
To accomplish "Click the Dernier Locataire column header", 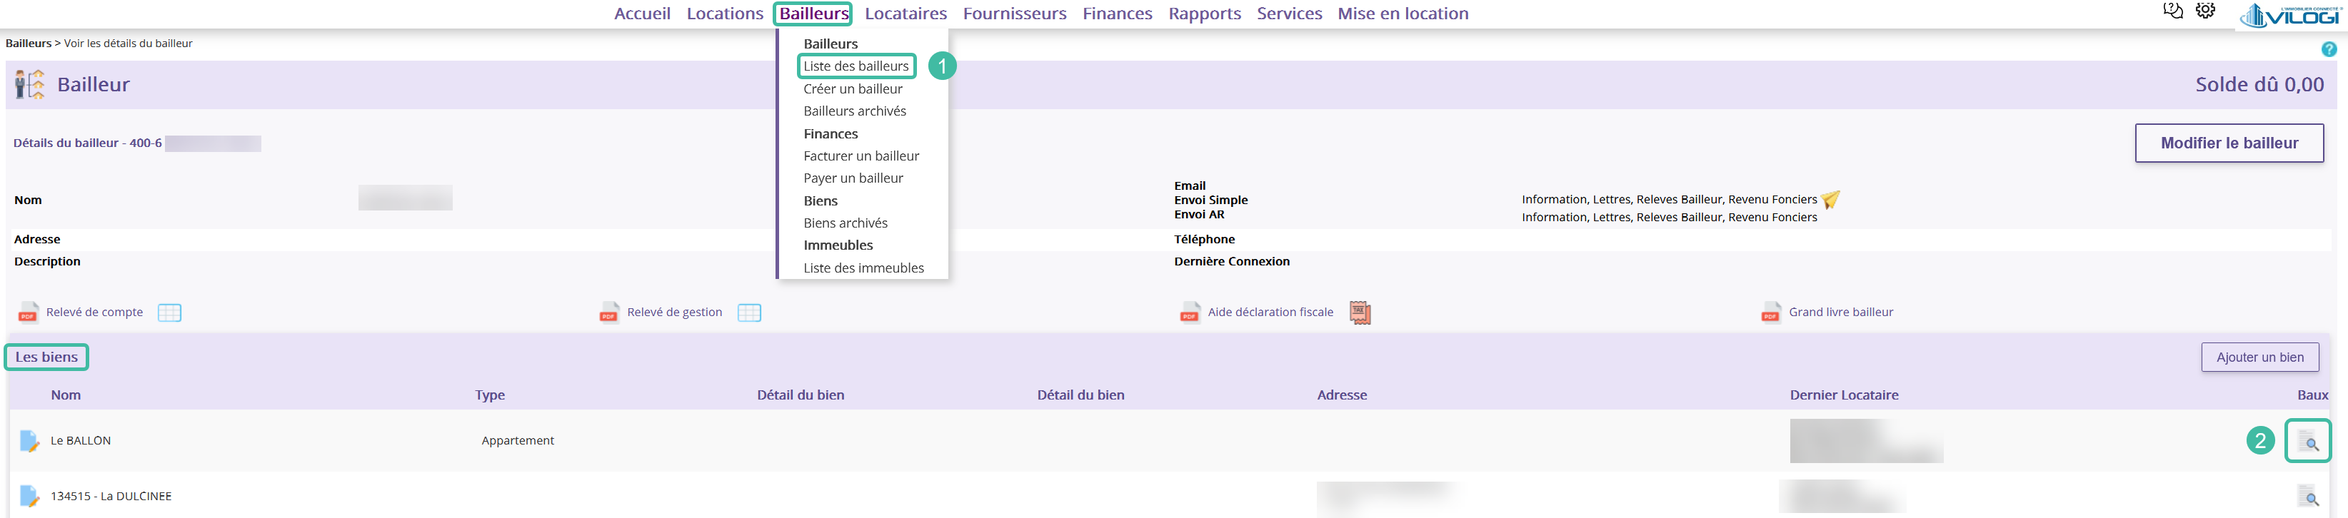I will click(x=1844, y=395).
